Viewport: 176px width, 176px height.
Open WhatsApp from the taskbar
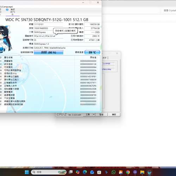(x=113, y=172)
